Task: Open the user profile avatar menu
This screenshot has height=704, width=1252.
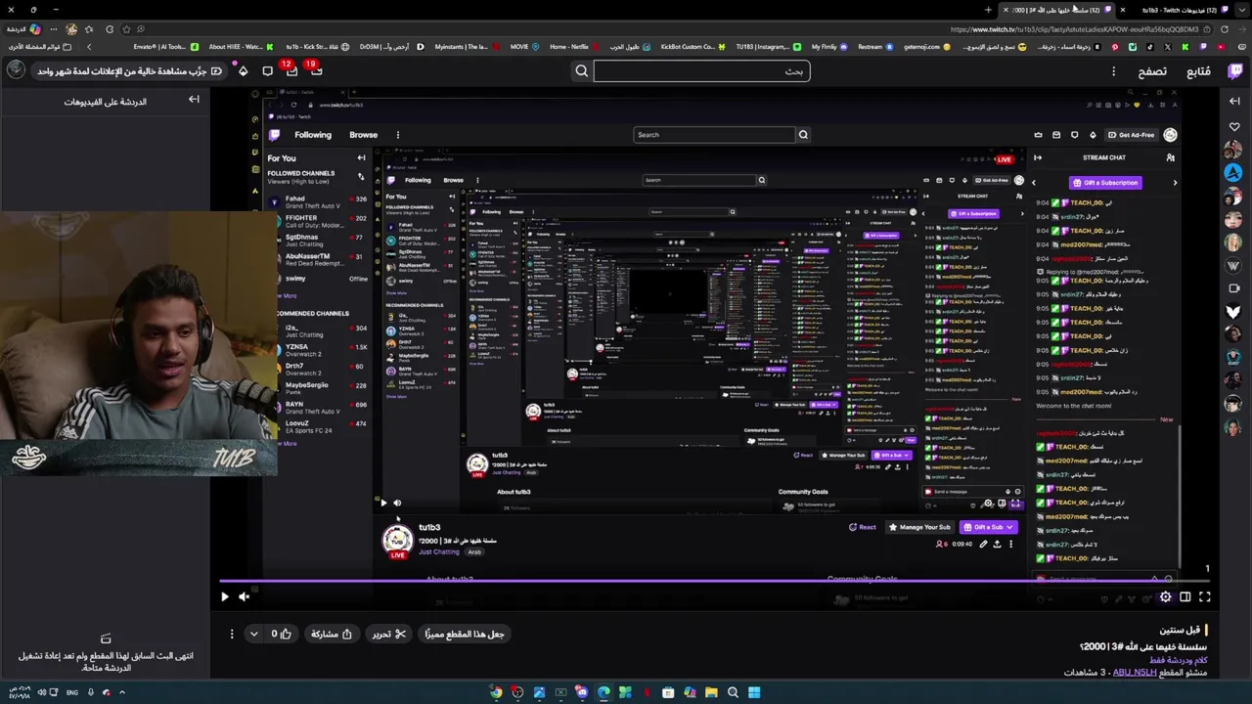Action: click(16, 69)
